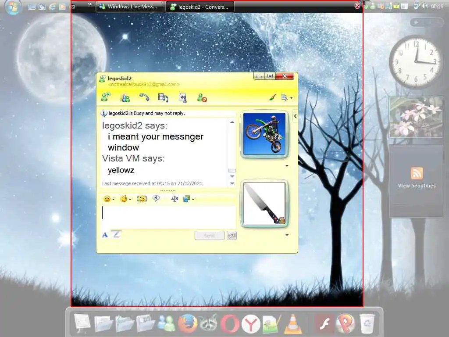This screenshot has height=337, width=449.
Task: Click the notrealcailloupk912@gmail.com address text
Action: point(144,84)
